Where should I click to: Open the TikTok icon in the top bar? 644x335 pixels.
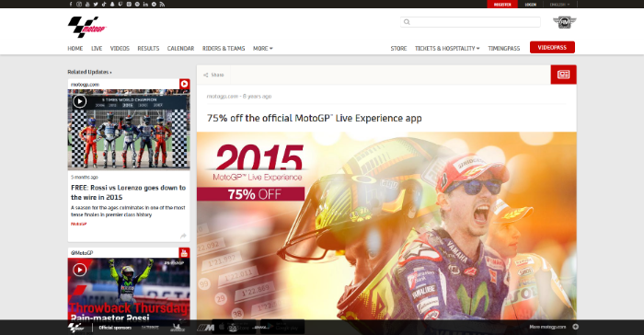[x=104, y=4]
